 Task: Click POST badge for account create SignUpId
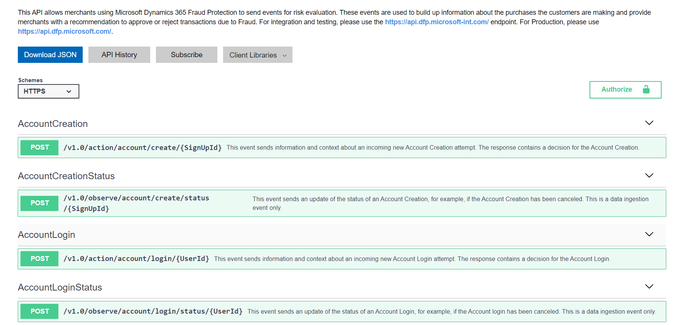pos(39,147)
